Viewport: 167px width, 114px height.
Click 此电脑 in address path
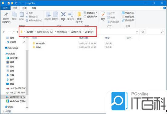30,32
